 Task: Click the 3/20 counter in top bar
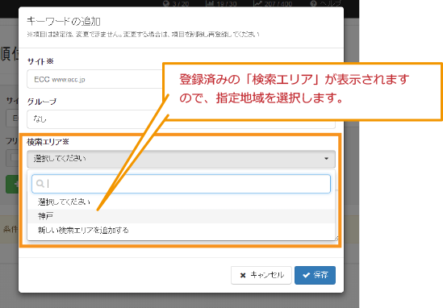click(x=176, y=3)
